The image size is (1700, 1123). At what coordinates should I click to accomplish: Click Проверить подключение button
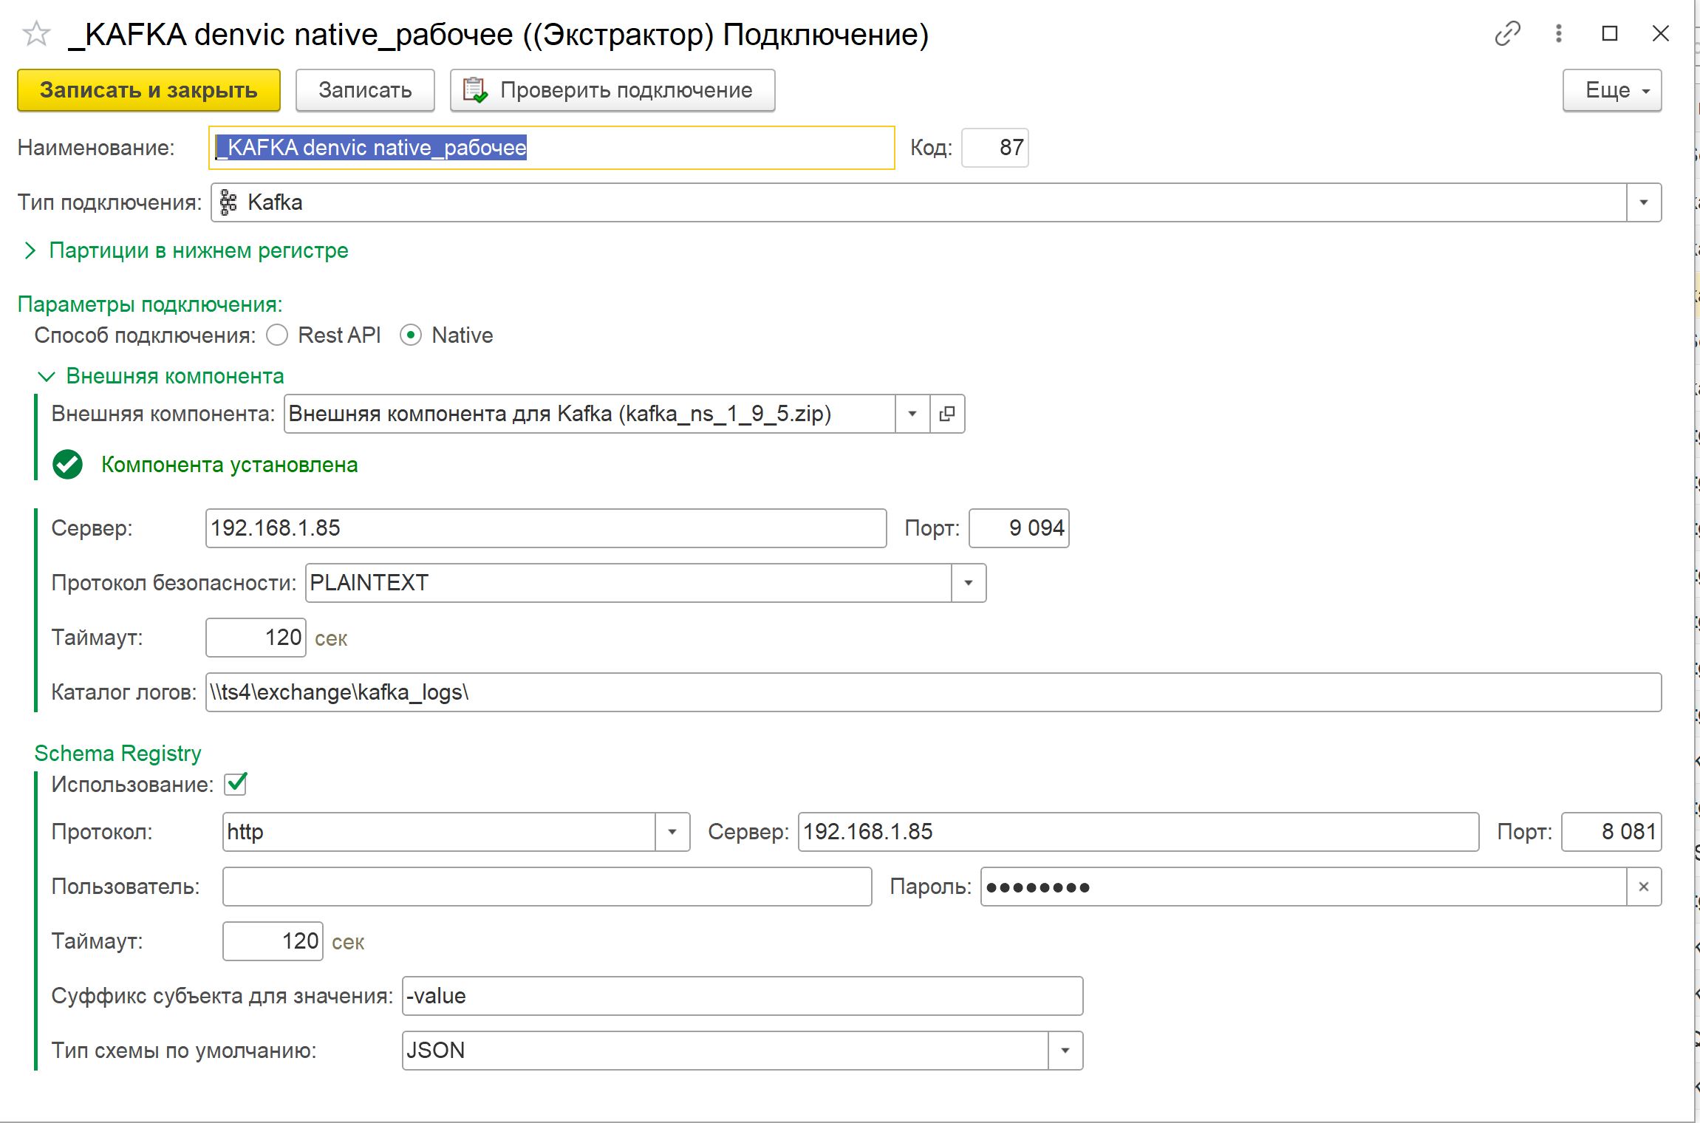[x=612, y=90]
